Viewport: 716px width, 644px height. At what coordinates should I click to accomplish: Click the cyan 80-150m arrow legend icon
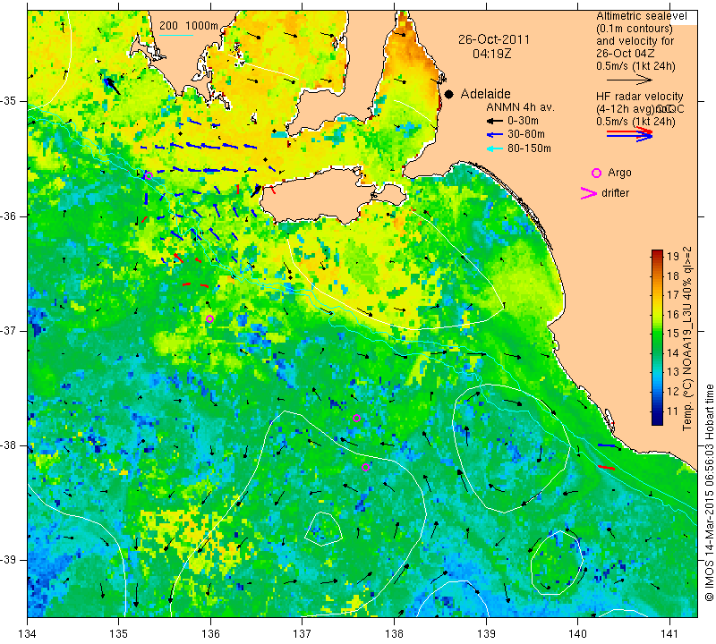(495, 148)
